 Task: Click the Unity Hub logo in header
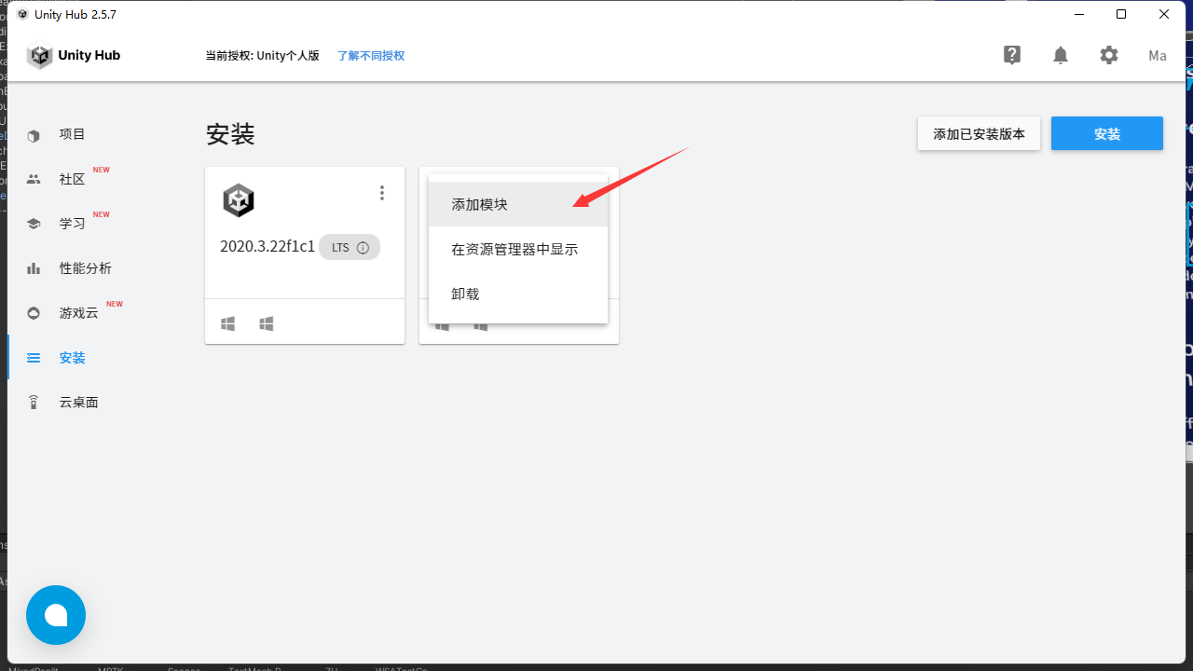coord(74,56)
